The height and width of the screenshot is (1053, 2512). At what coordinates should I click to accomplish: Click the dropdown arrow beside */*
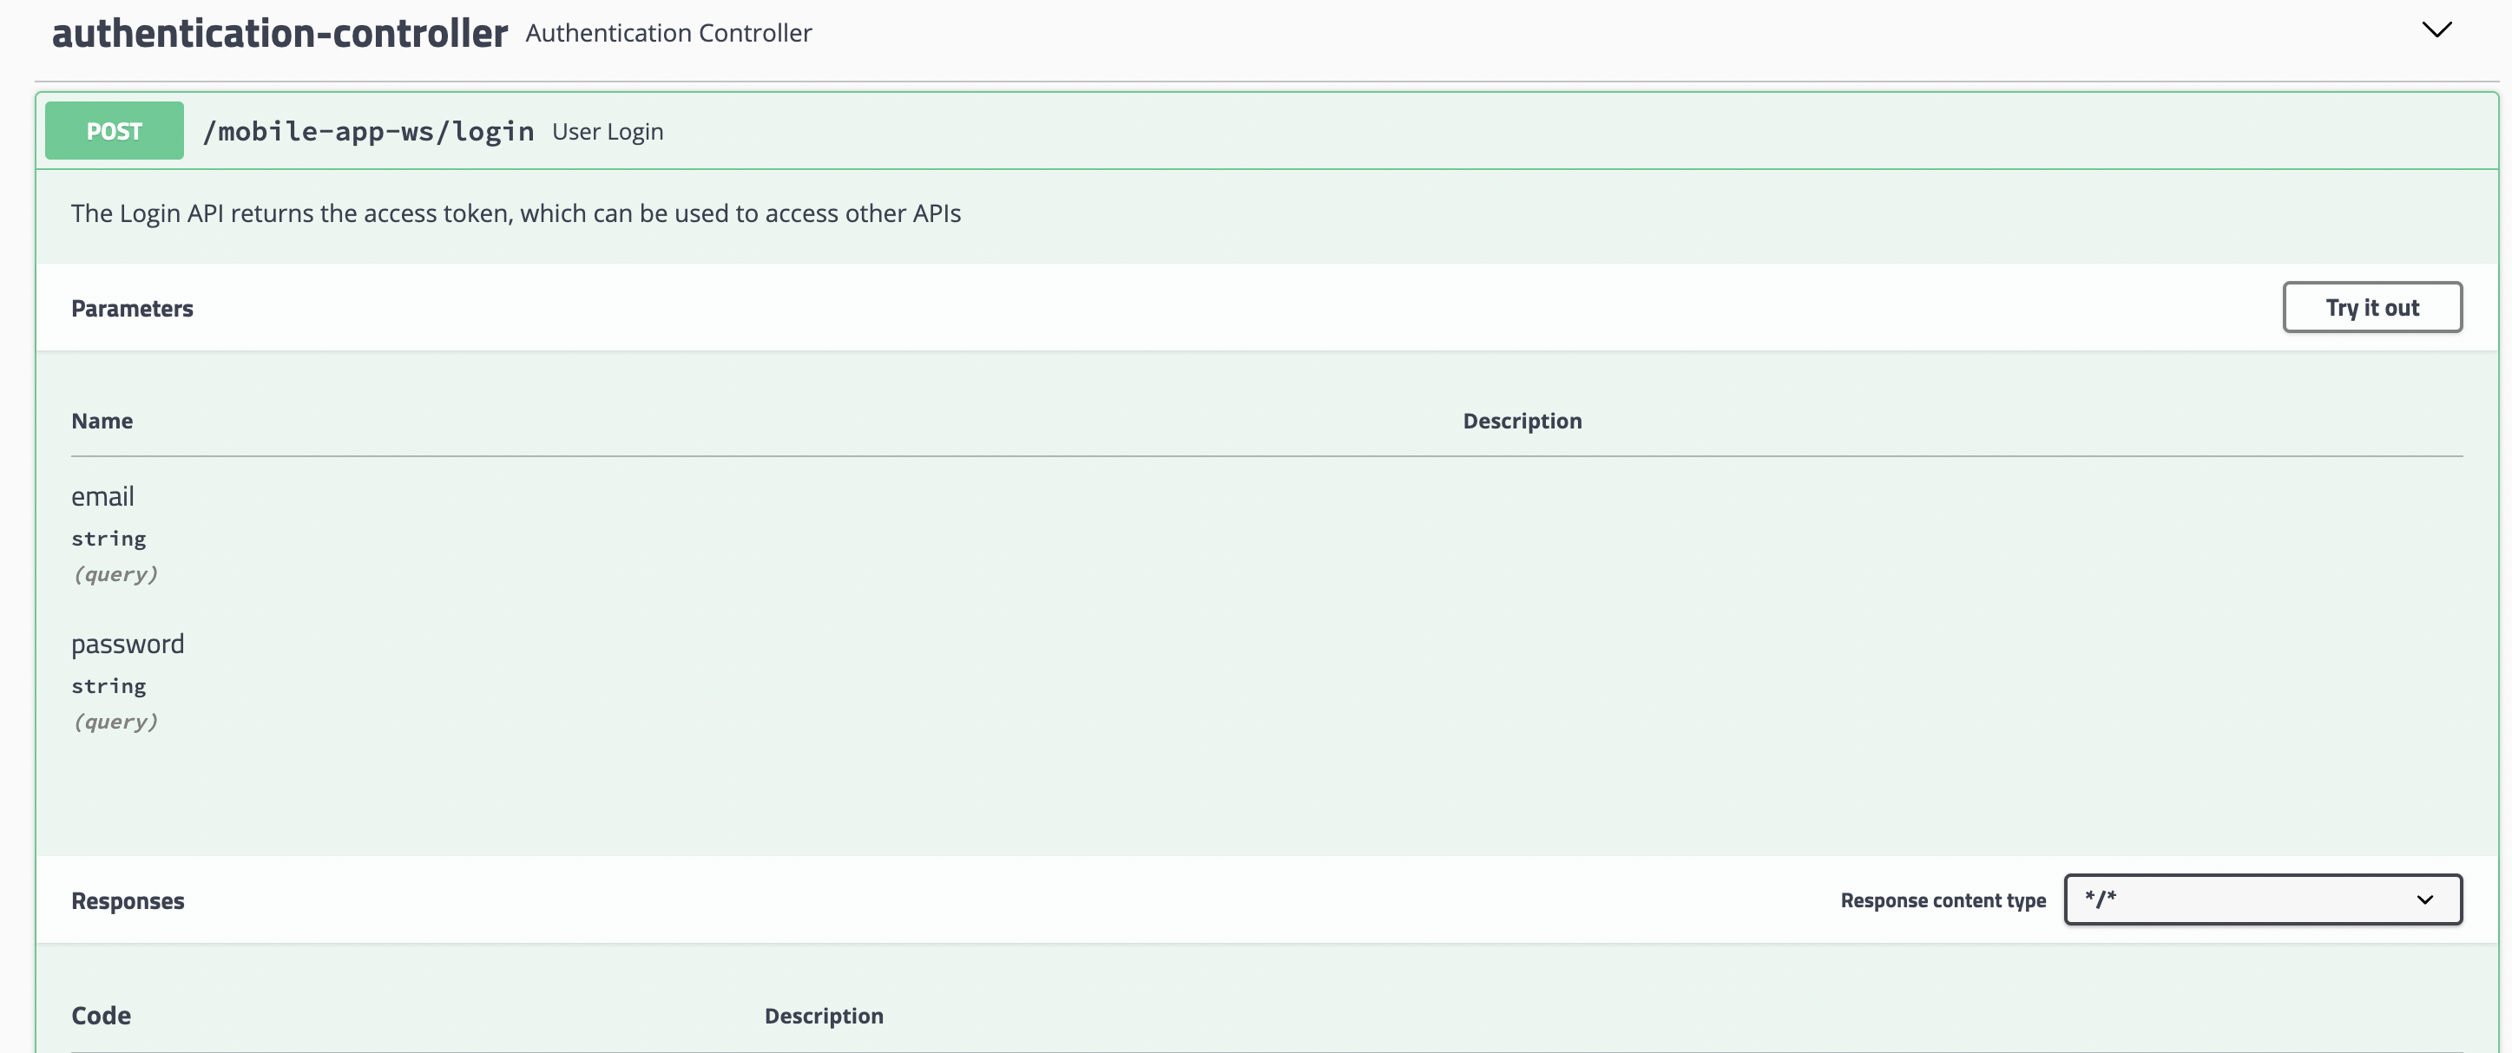point(2424,899)
